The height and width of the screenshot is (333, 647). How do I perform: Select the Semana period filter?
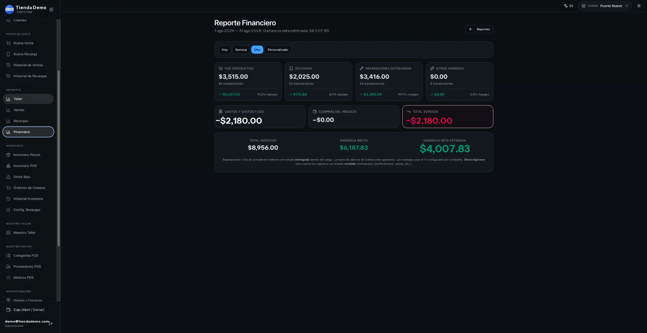click(x=241, y=50)
